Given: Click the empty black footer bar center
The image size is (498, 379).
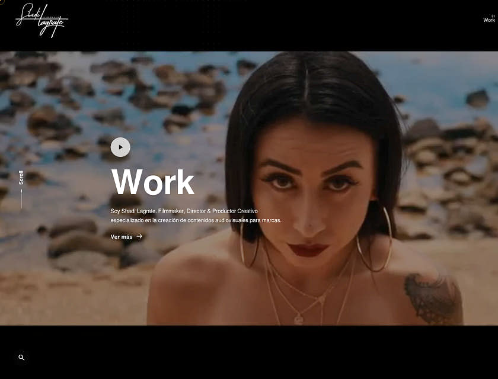Looking at the screenshot, I should (249, 352).
